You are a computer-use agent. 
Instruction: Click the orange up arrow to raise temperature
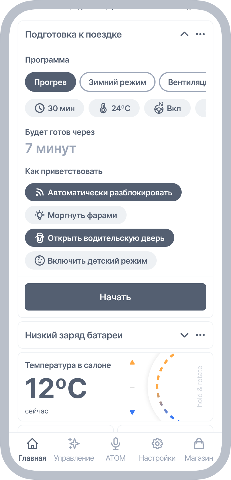coord(132,362)
